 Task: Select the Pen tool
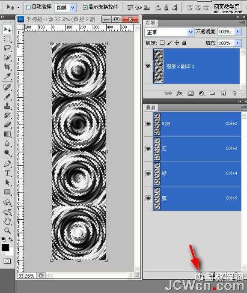[7, 164]
